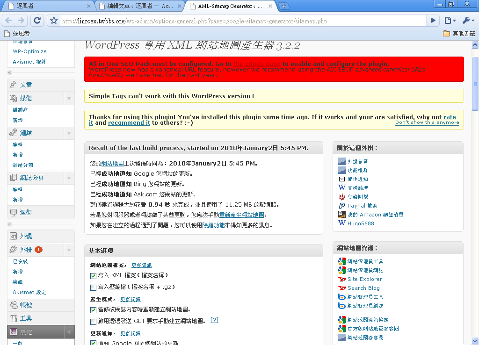Click the 'recommend it' link
The height and width of the screenshot is (345, 479).
(129, 123)
